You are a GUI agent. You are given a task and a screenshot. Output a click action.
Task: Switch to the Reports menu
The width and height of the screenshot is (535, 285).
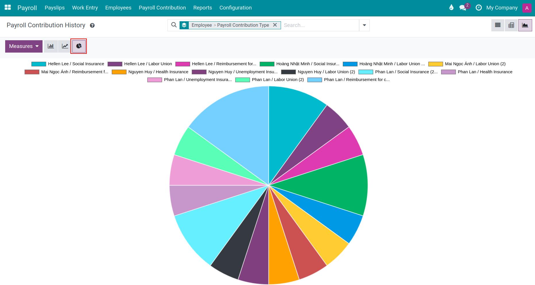[x=203, y=8]
